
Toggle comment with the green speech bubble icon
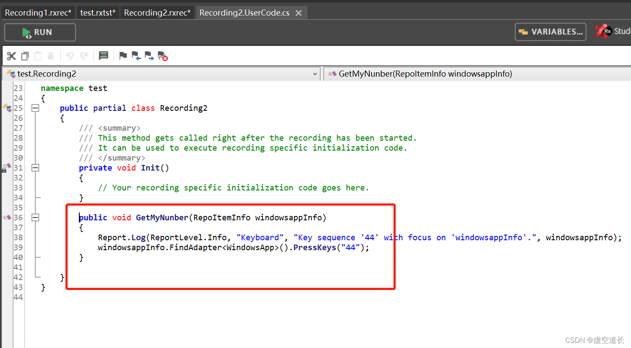(x=103, y=56)
